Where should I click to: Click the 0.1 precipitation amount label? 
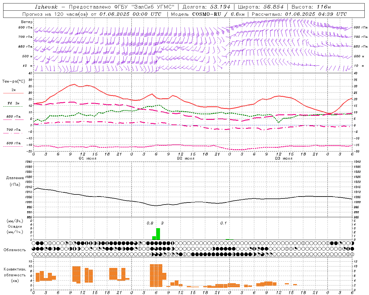(x=223, y=223)
